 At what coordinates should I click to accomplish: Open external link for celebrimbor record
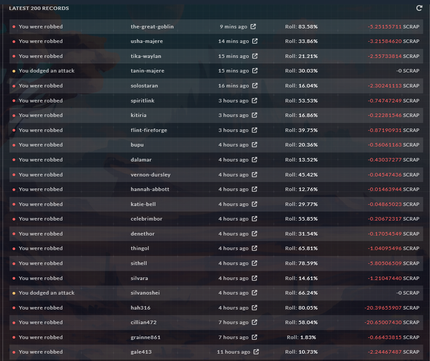coord(255,219)
